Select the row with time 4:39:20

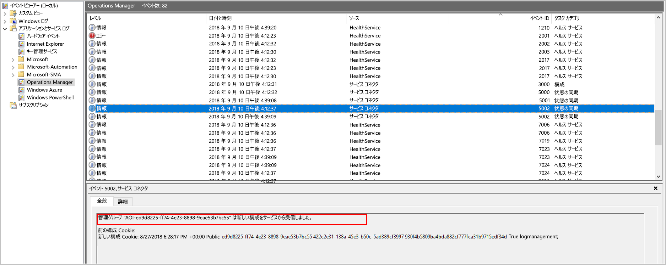371,27
